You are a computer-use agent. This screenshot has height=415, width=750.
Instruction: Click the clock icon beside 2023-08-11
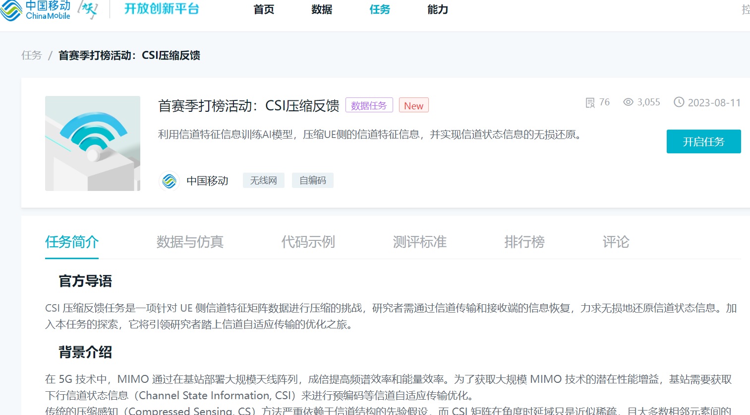click(680, 102)
